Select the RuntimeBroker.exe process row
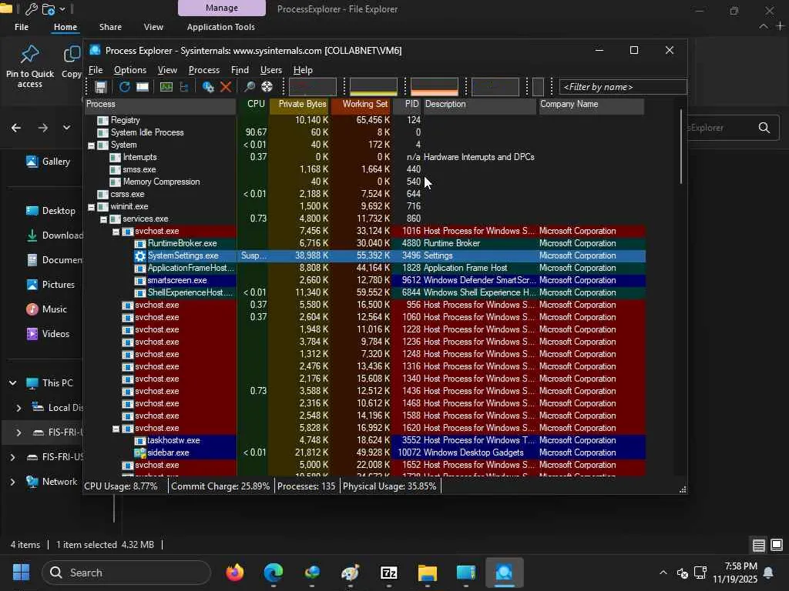This screenshot has width=789, height=591. [x=364, y=244]
